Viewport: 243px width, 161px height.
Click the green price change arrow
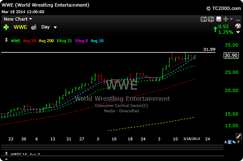[x=215, y=29]
